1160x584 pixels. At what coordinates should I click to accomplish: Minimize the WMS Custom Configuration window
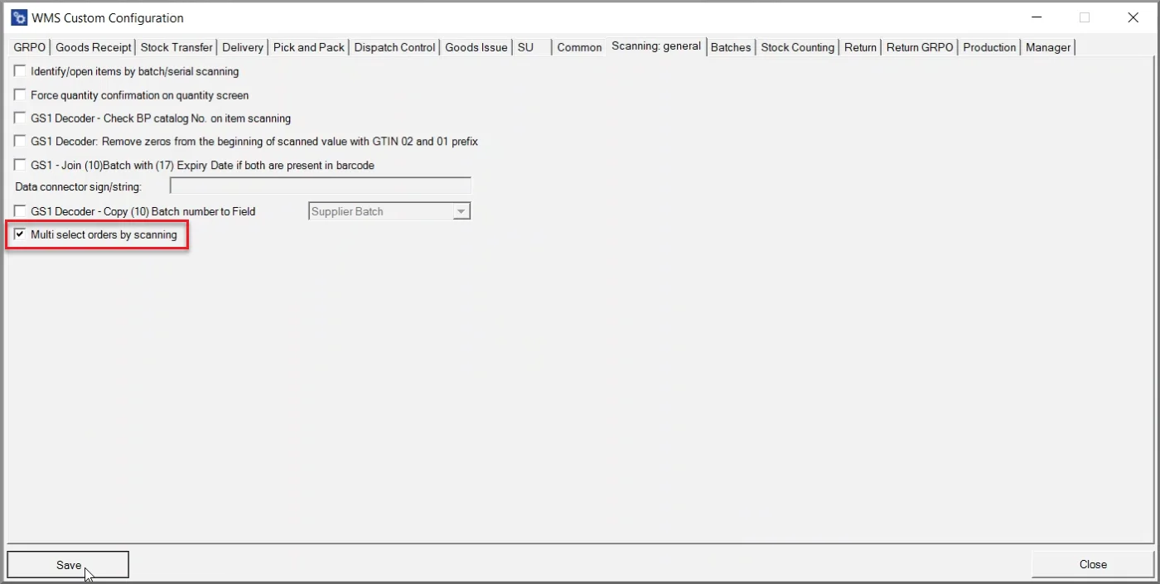tap(1036, 17)
